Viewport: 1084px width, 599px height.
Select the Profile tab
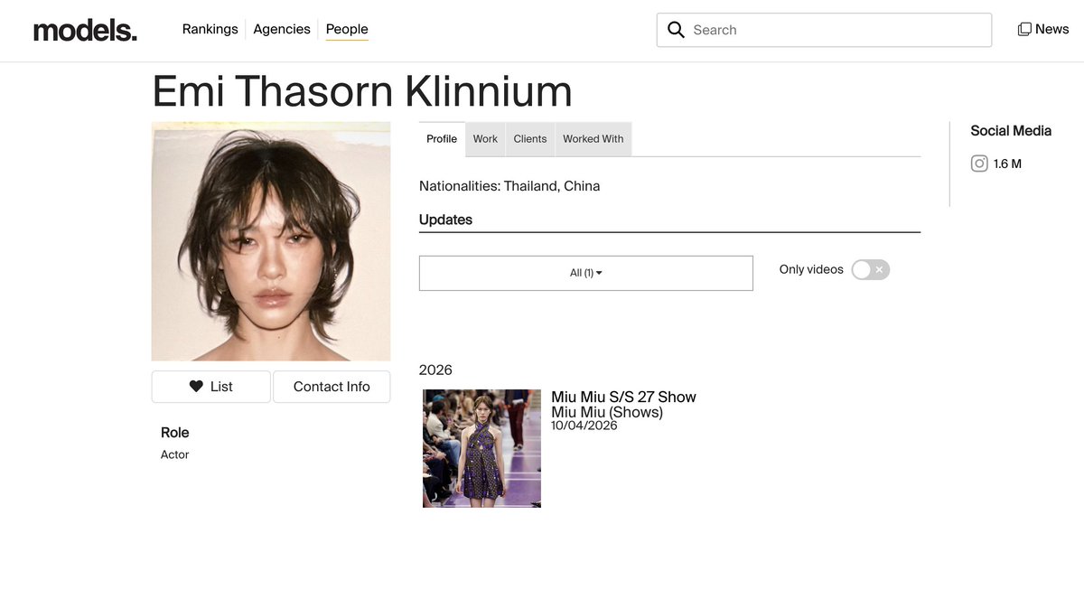click(442, 139)
